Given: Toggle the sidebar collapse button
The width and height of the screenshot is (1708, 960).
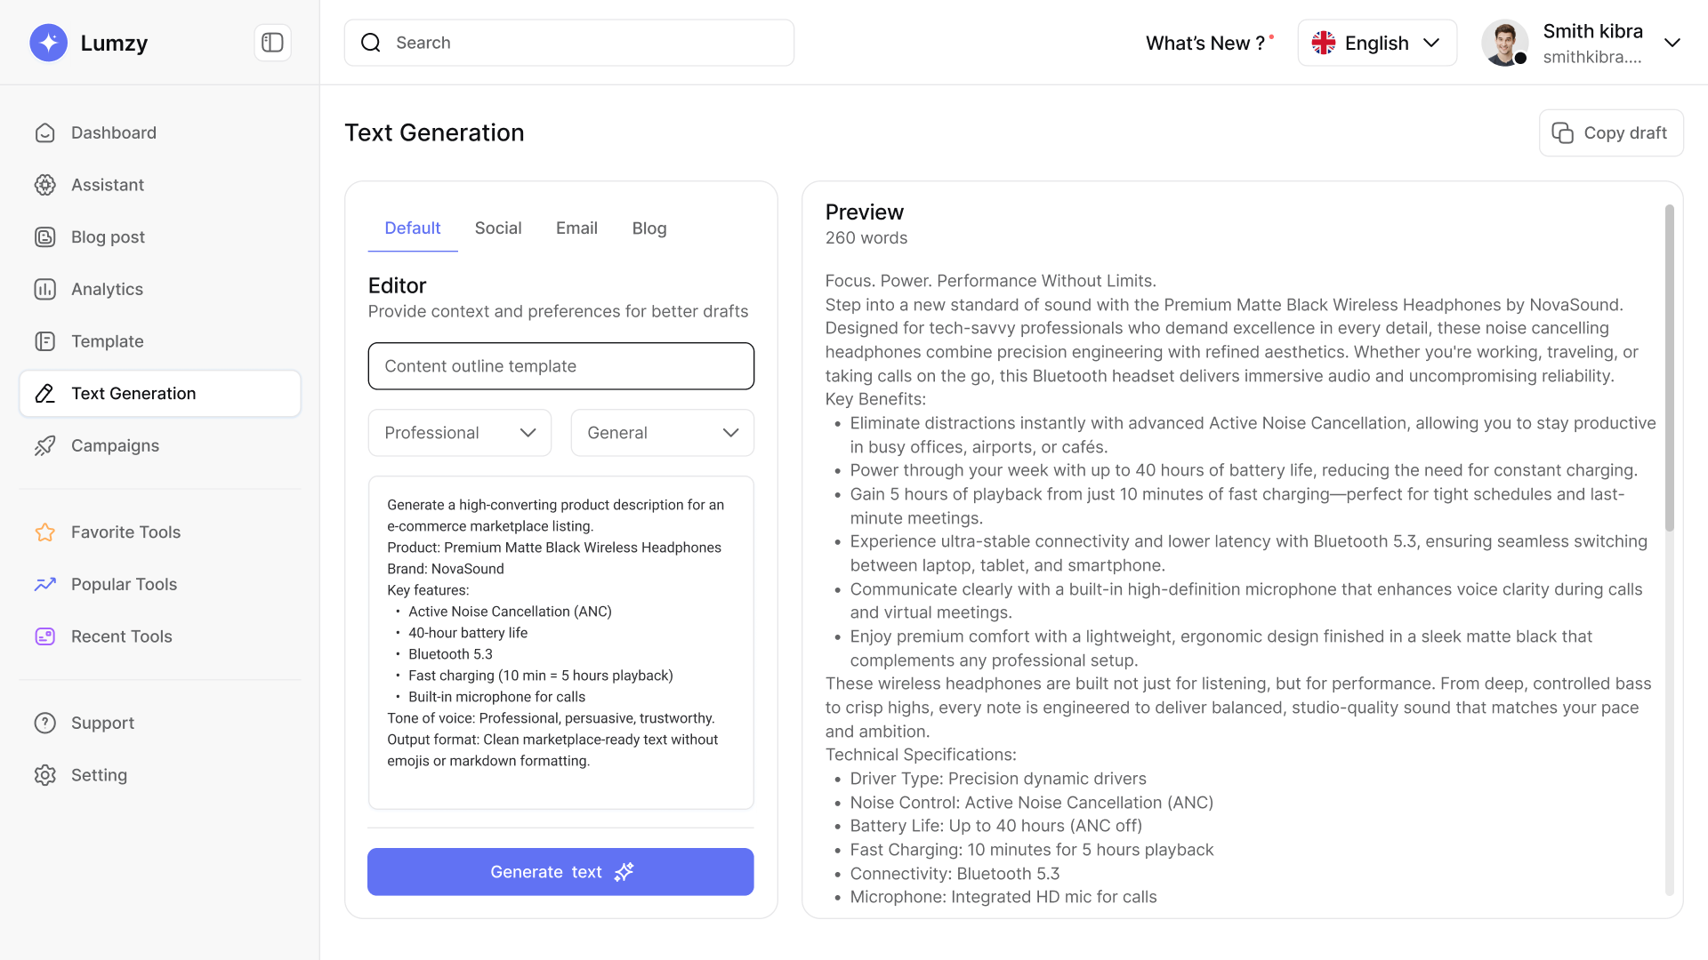Looking at the screenshot, I should tap(272, 43).
